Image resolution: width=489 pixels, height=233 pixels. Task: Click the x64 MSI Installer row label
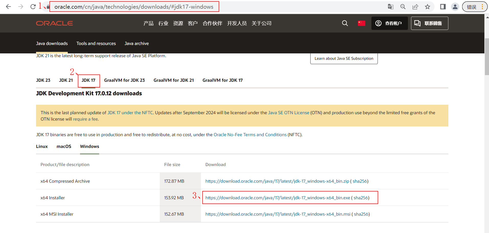point(57,214)
